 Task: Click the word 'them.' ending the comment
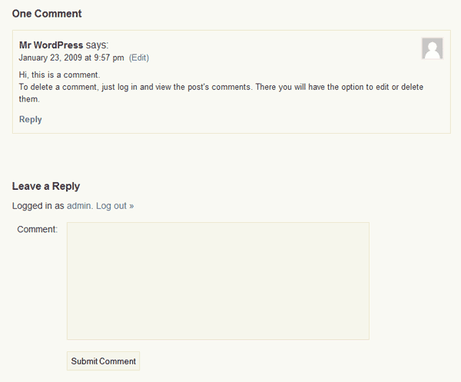[x=29, y=99]
